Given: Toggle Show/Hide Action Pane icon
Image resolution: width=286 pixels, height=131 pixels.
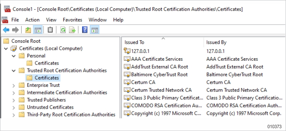Looking at the screenshot, I should (95, 30).
